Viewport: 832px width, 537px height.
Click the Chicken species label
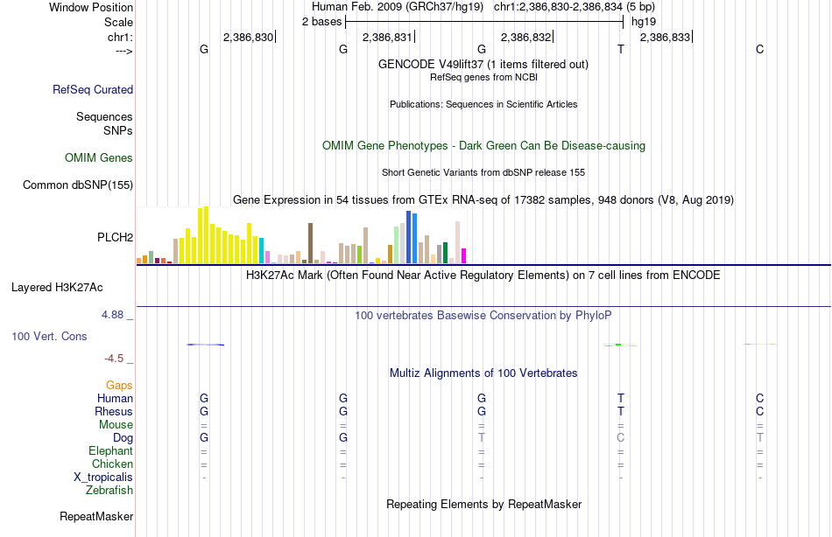pos(112,464)
